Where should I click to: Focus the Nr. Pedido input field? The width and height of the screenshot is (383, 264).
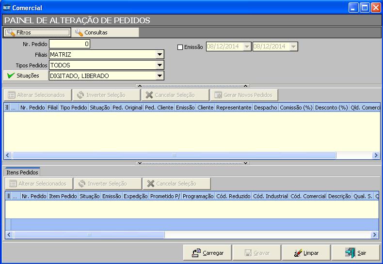(x=69, y=44)
